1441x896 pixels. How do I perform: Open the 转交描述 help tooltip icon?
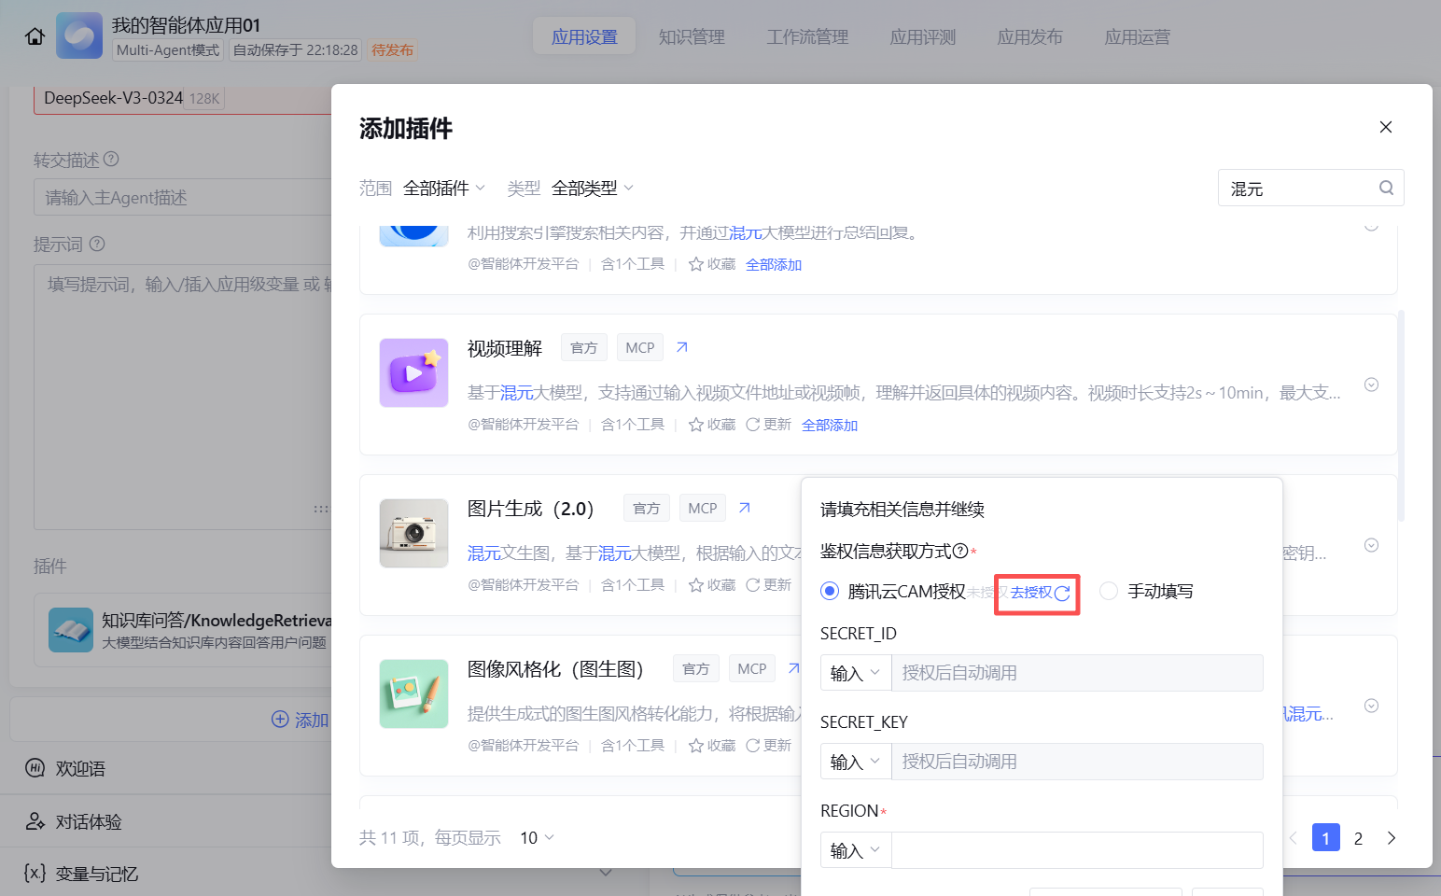(111, 159)
